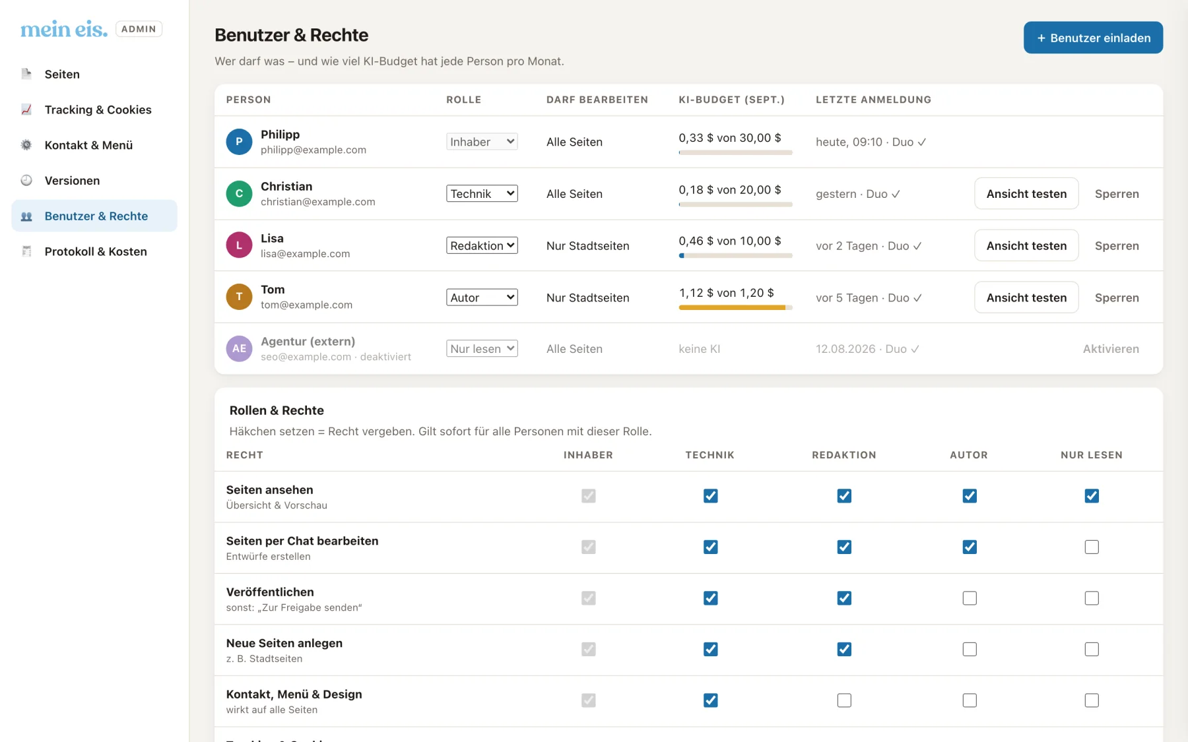The width and height of the screenshot is (1188, 742).
Task: Toggle Seiten ansehen for Technik
Action: click(710, 496)
